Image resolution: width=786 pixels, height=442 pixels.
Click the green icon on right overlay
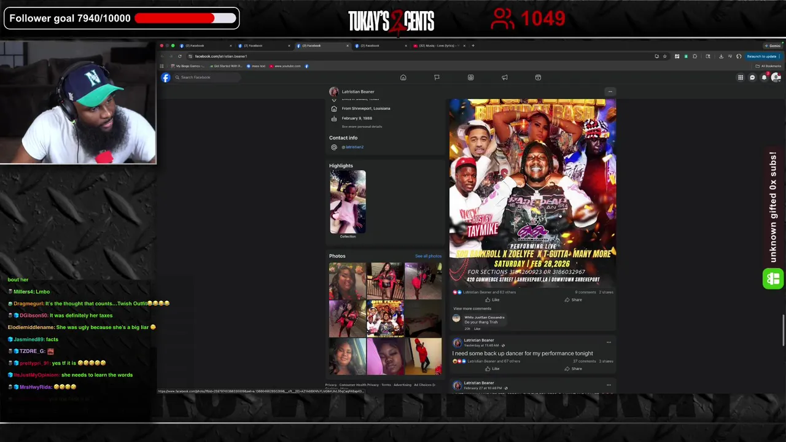pos(772,279)
